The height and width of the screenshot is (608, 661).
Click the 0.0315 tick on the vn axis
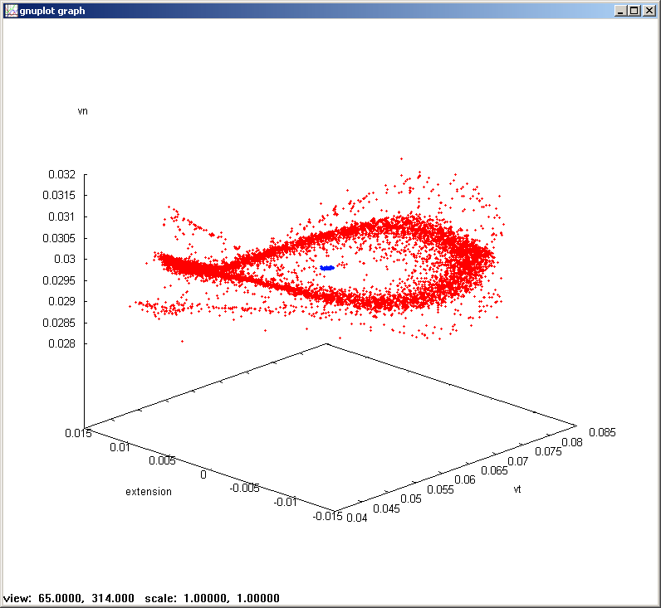(59, 195)
